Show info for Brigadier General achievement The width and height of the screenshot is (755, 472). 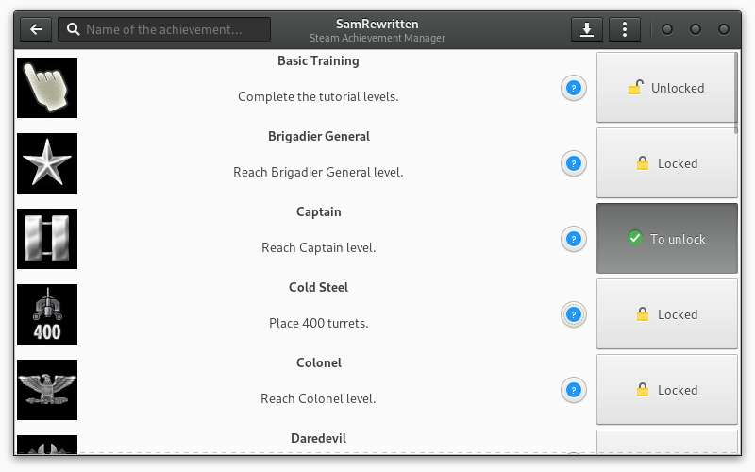[574, 163]
